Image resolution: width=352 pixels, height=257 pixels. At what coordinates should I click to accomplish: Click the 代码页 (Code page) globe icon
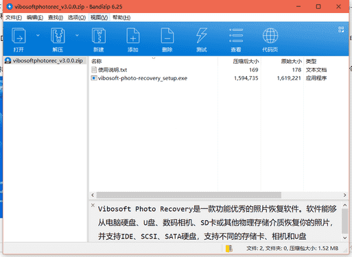tap(270, 36)
